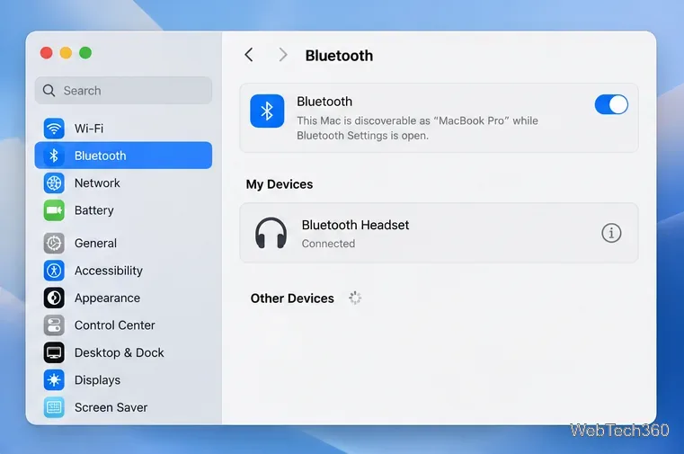The image size is (684, 454).
Task: Close the window with red button
Action: coord(46,53)
